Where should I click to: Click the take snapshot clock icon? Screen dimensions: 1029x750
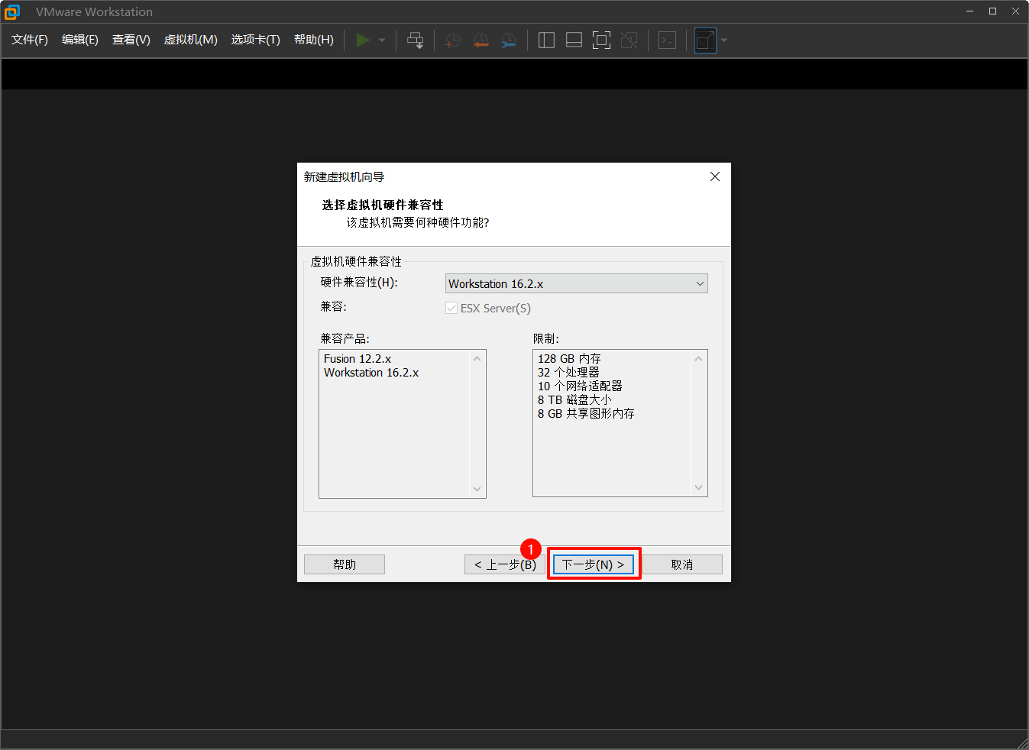(453, 40)
